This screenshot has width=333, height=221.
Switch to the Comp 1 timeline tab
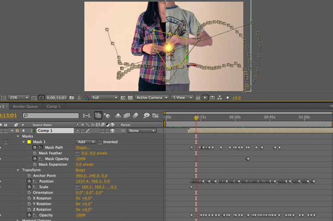(x=53, y=106)
